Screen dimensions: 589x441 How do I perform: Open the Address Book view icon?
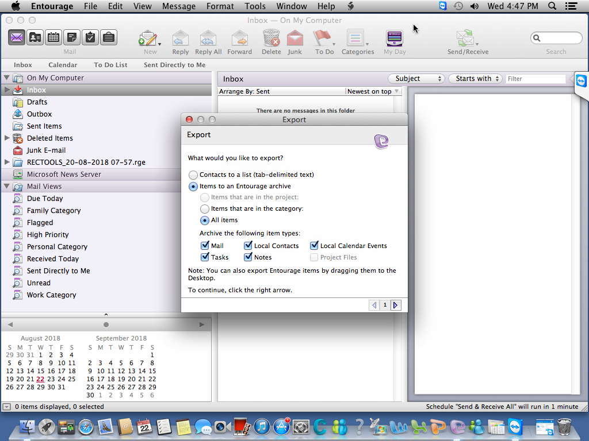click(35, 37)
